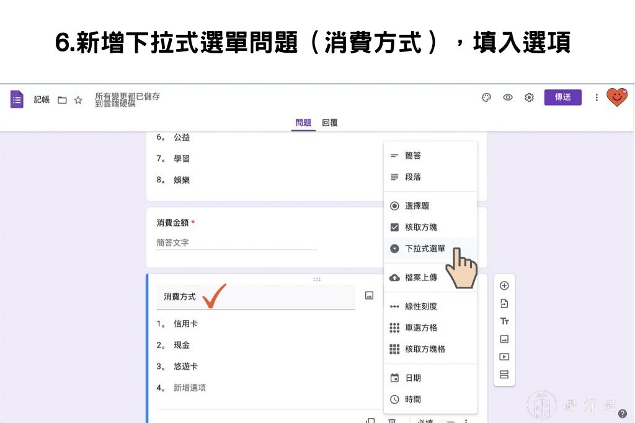Open form settings via the gear icon

[529, 97]
